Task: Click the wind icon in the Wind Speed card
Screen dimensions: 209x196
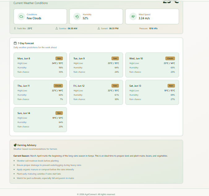Action: point(133,16)
